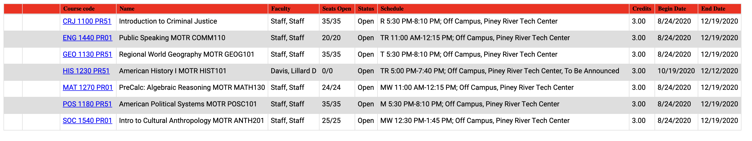Click the Credits column header
752x141 pixels.
(642, 9)
